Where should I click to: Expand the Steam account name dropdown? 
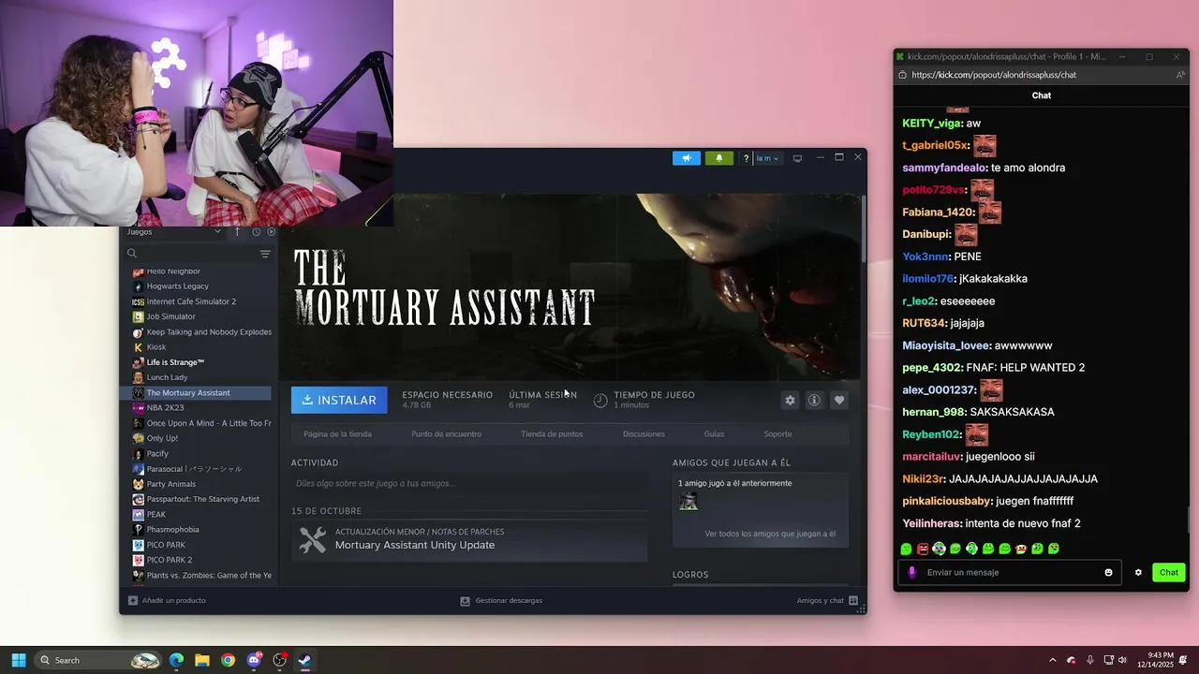(x=767, y=158)
